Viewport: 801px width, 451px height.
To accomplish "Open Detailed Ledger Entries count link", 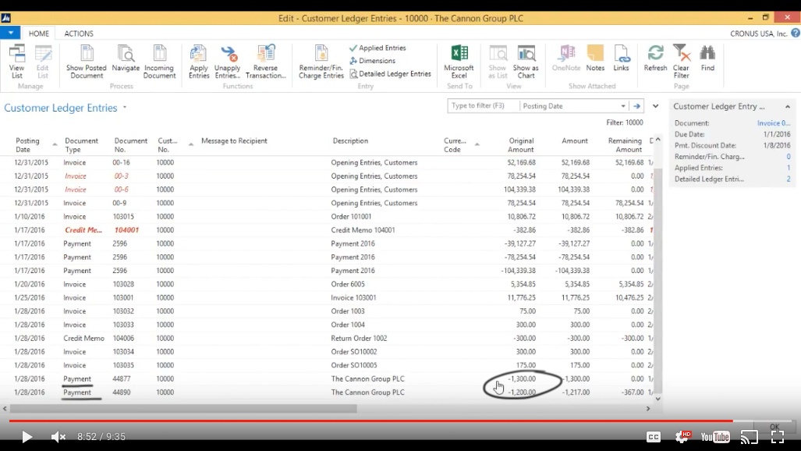I will click(x=789, y=179).
